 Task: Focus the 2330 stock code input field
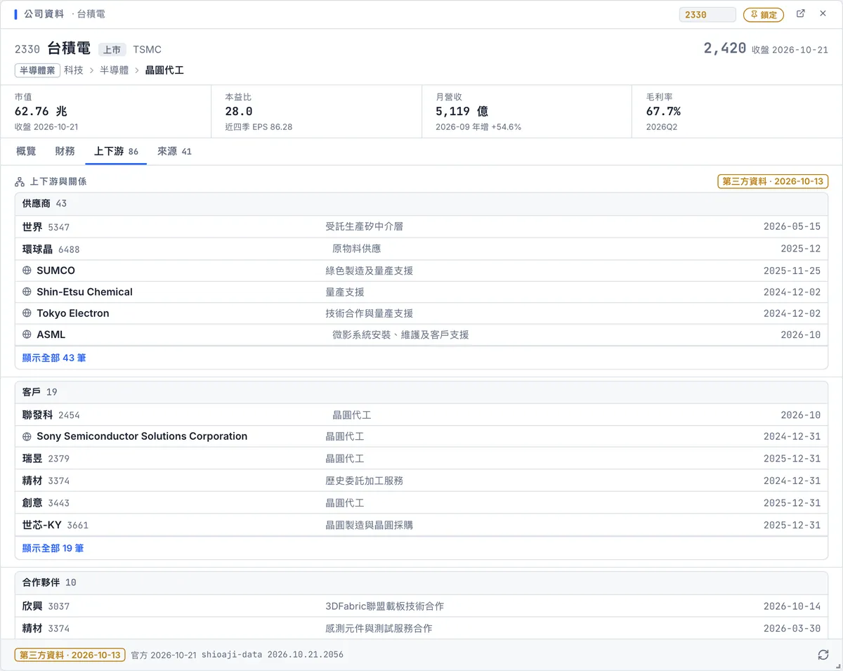point(707,15)
